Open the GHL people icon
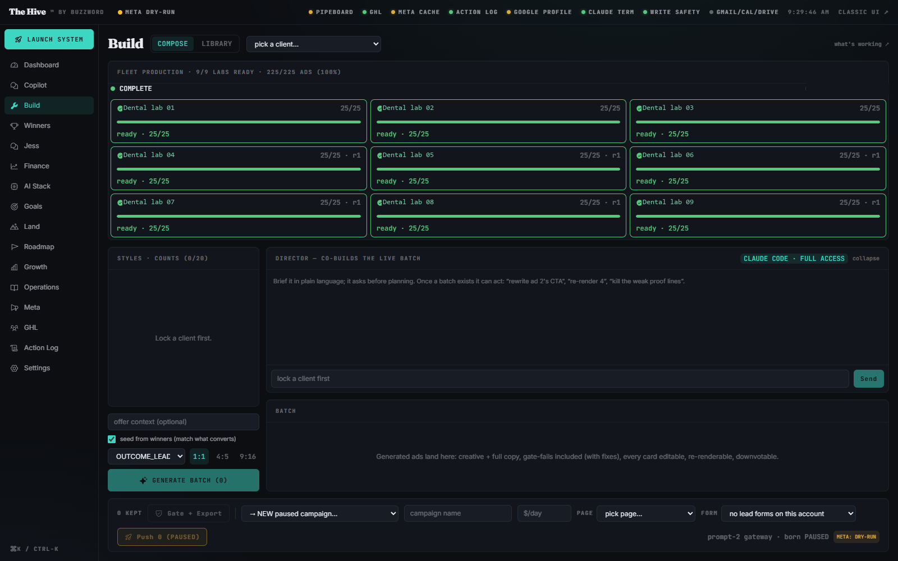This screenshot has width=898, height=561. coord(15,328)
